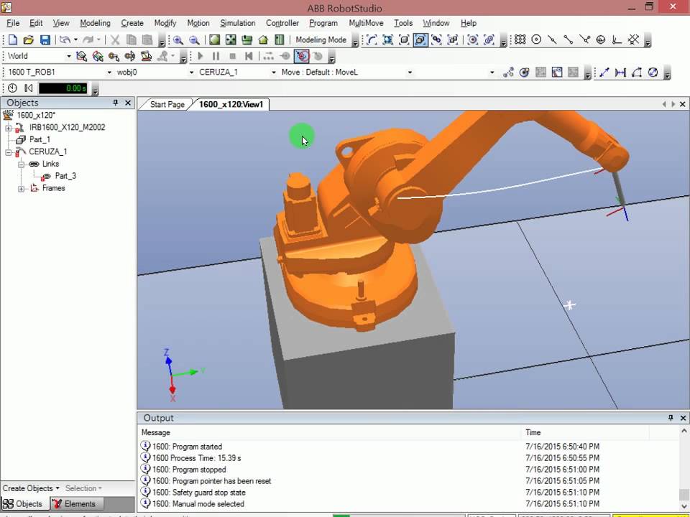Screen dimensions: 690x517
Task: Zoom in using the magnifier plus icon
Action: point(178,40)
